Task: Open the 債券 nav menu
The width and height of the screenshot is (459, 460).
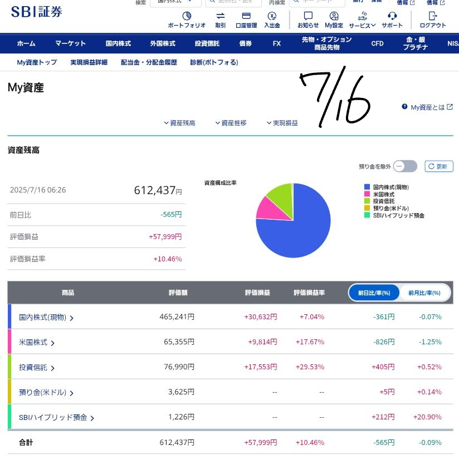Action: [x=245, y=43]
